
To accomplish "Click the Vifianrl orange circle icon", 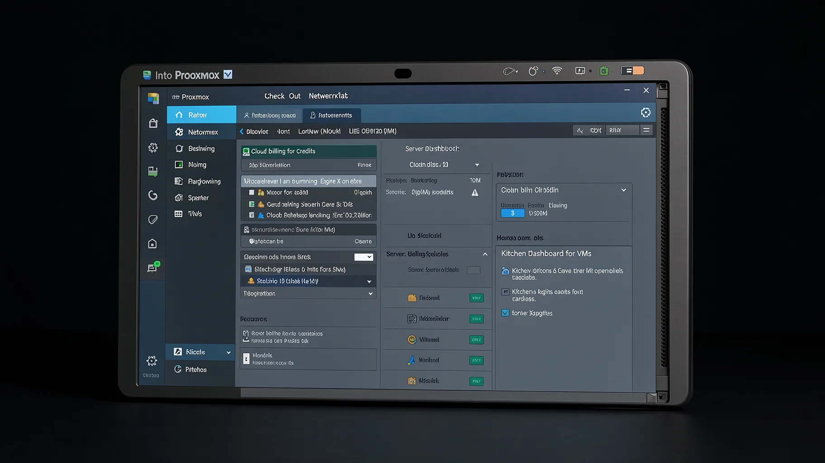I will pos(412,340).
